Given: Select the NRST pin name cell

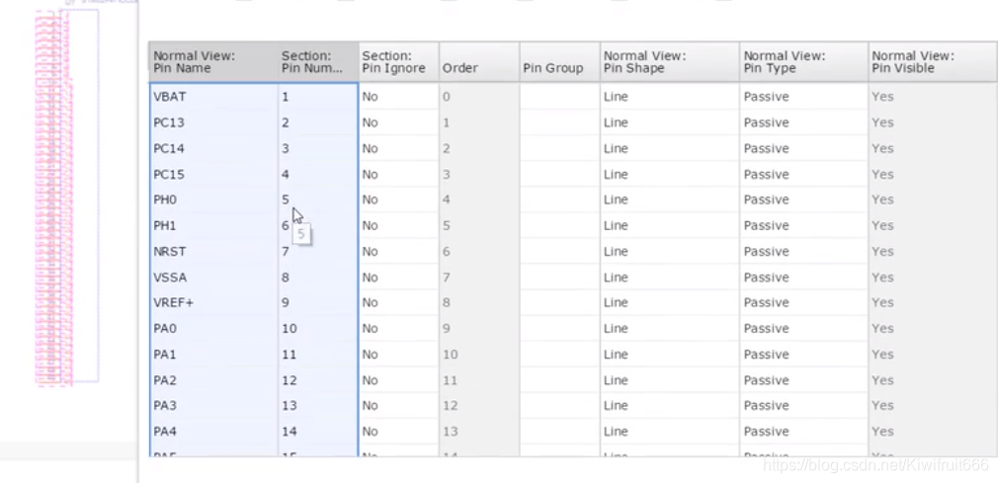Looking at the screenshot, I should (212, 252).
